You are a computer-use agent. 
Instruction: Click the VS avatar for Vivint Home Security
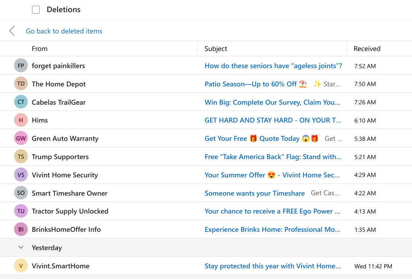click(21, 175)
